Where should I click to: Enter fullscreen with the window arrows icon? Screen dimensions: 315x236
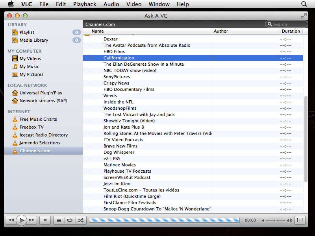(304, 16)
